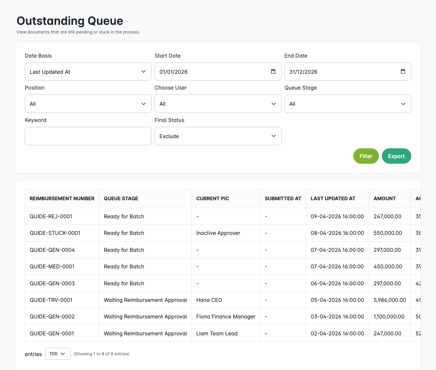Open the Start Date calendar picker

[x=273, y=72]
